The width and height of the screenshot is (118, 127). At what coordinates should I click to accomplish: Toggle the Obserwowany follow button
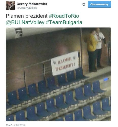tap(100, 4)
